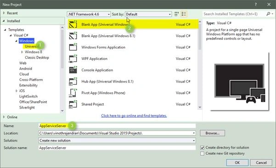Viewport: 276px width, 168px height.
Task: Expand the iOS tree node
Action: click(17, 91)
